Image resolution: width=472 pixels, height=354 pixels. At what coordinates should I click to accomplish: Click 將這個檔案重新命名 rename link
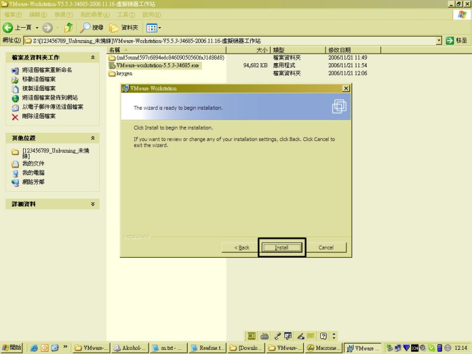tap(47, 70)
